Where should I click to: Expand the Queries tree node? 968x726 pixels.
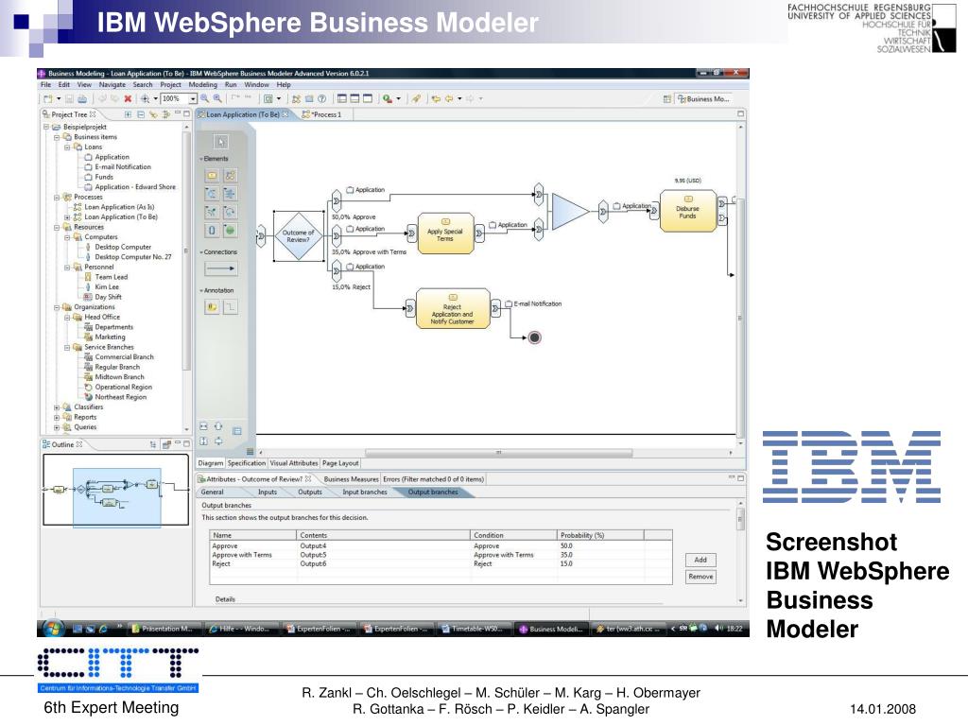57,427
